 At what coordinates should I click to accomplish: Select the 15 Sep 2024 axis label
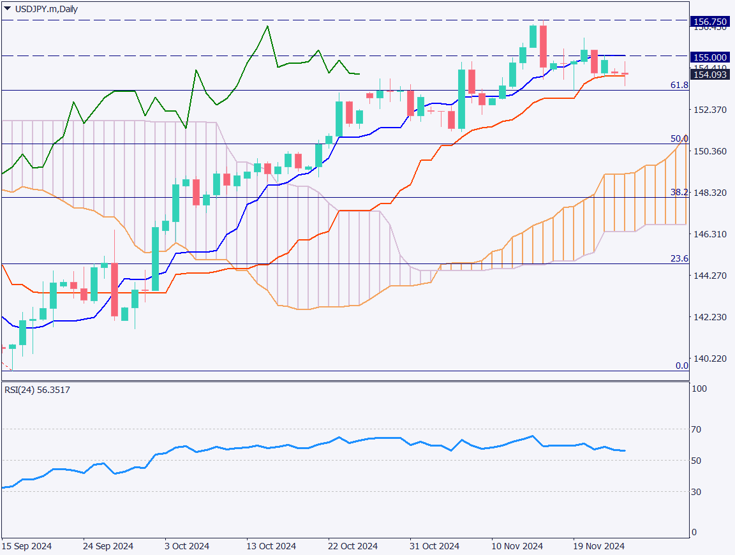(27, 547)
